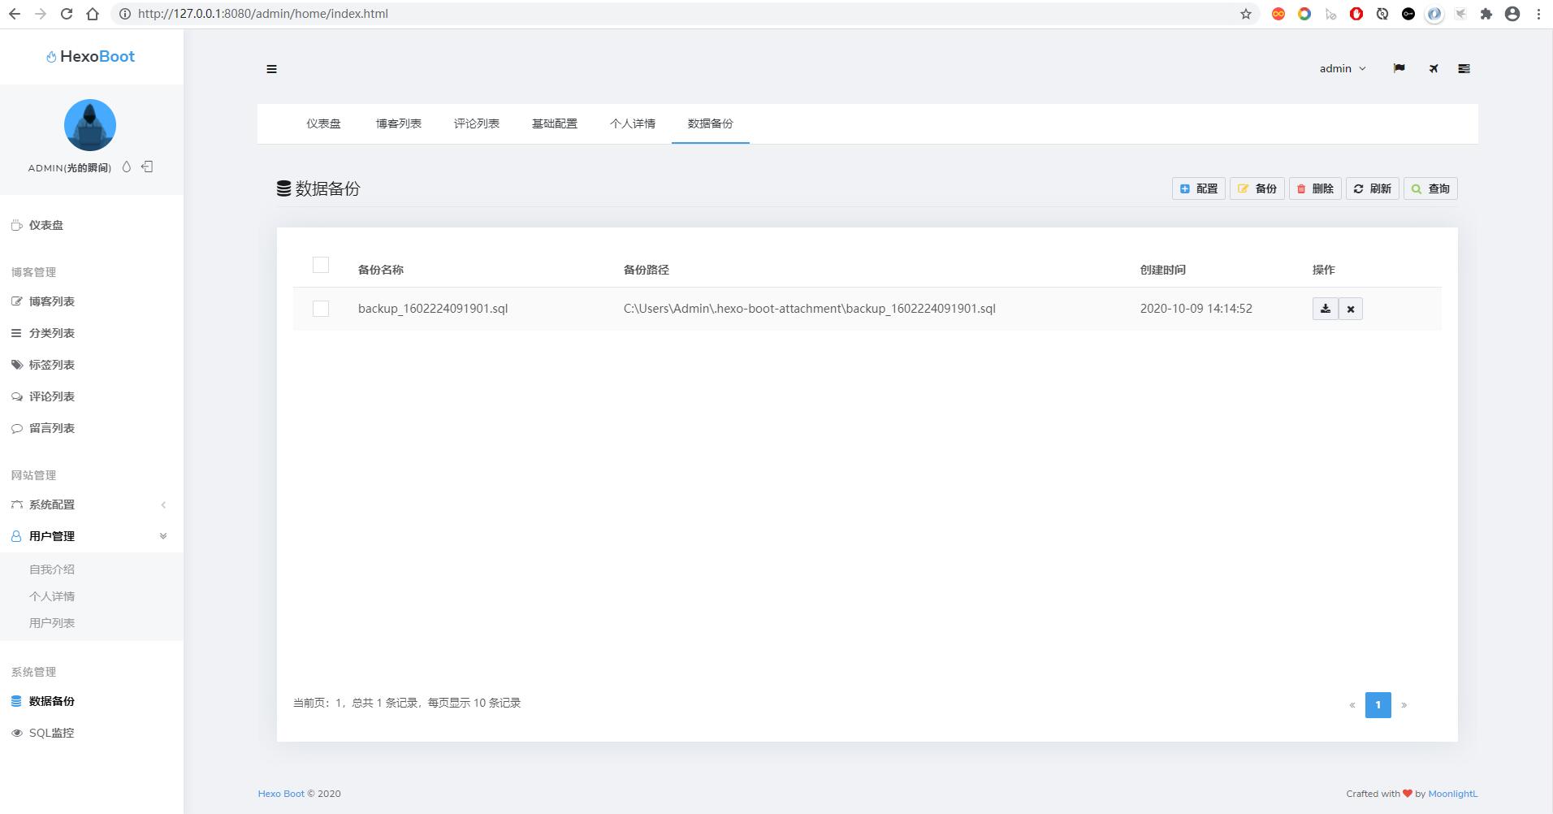Screen dimensions: 1553x814
Task: Switch to the 评论列表 tab
Action: pos(477,123)
